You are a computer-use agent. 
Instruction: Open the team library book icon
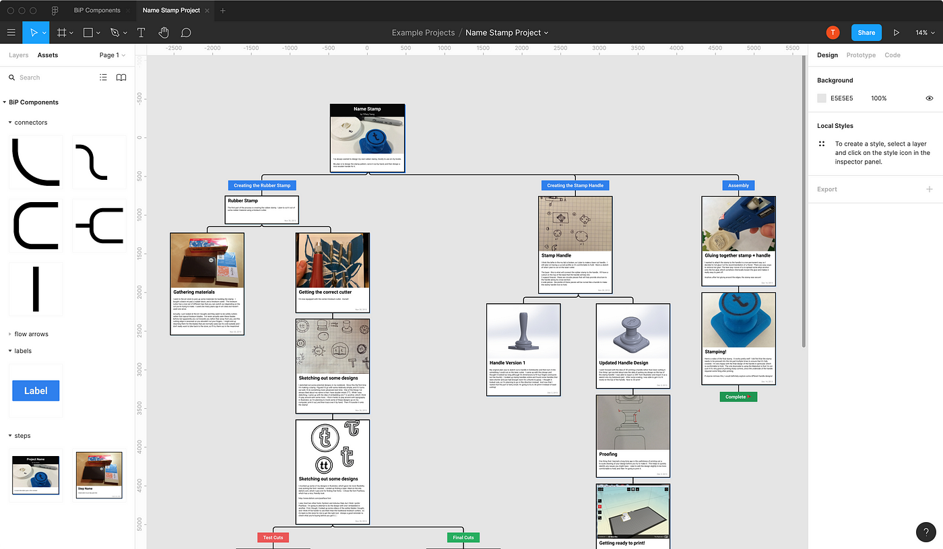point(121,77)
